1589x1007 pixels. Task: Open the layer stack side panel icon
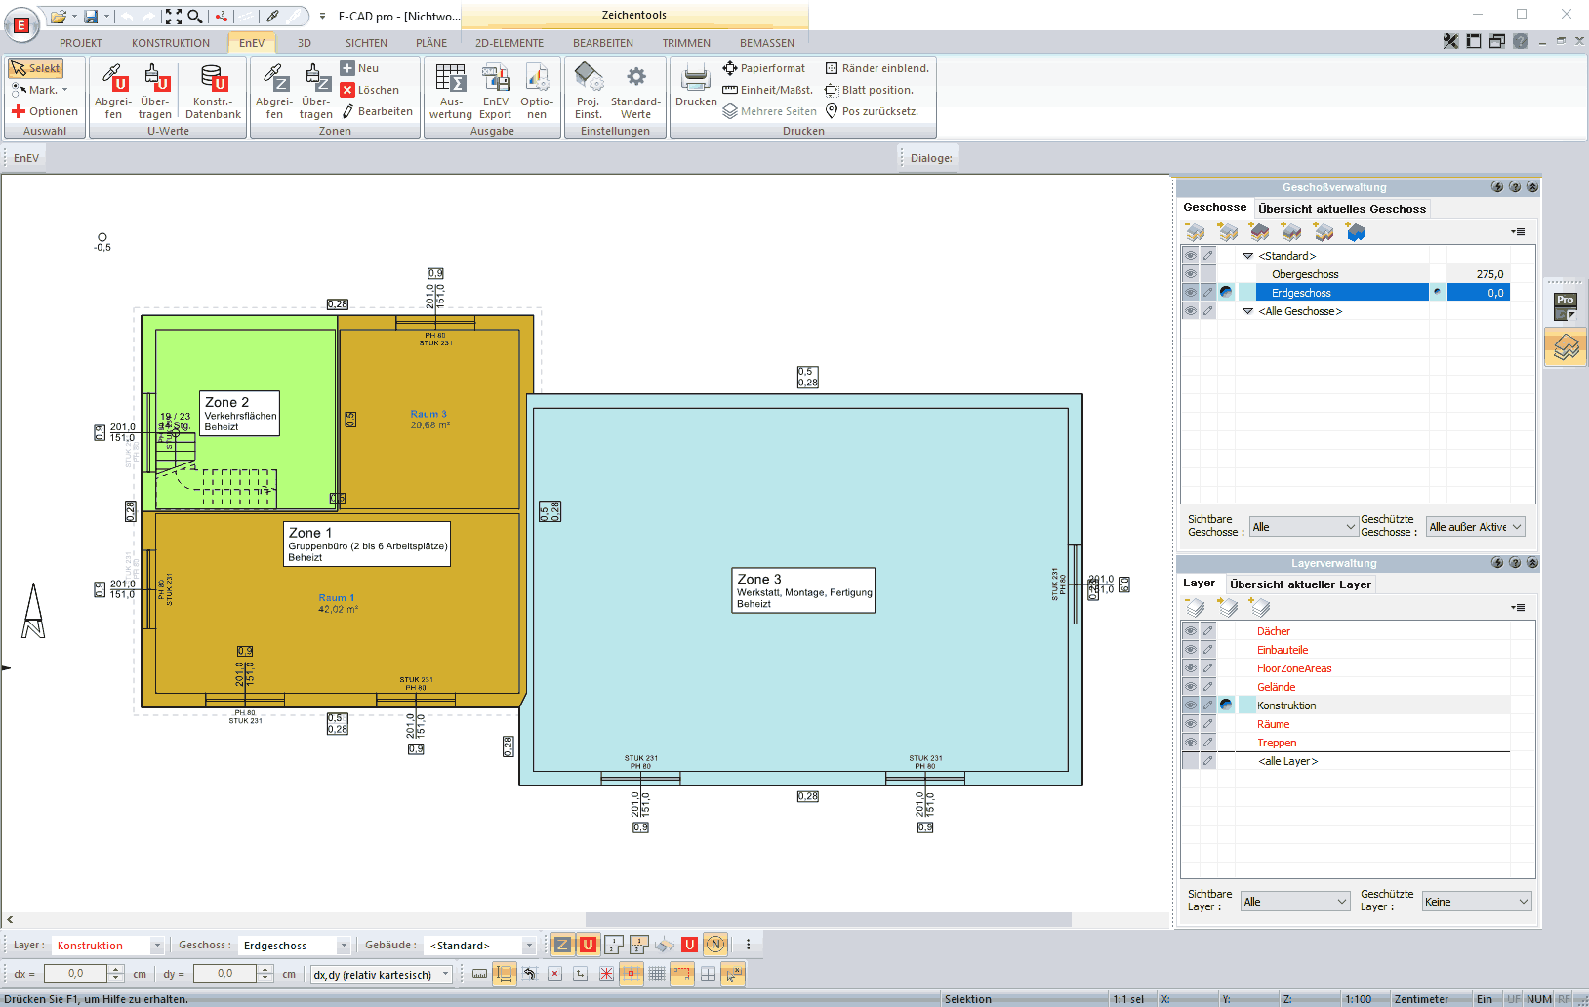1566,347
